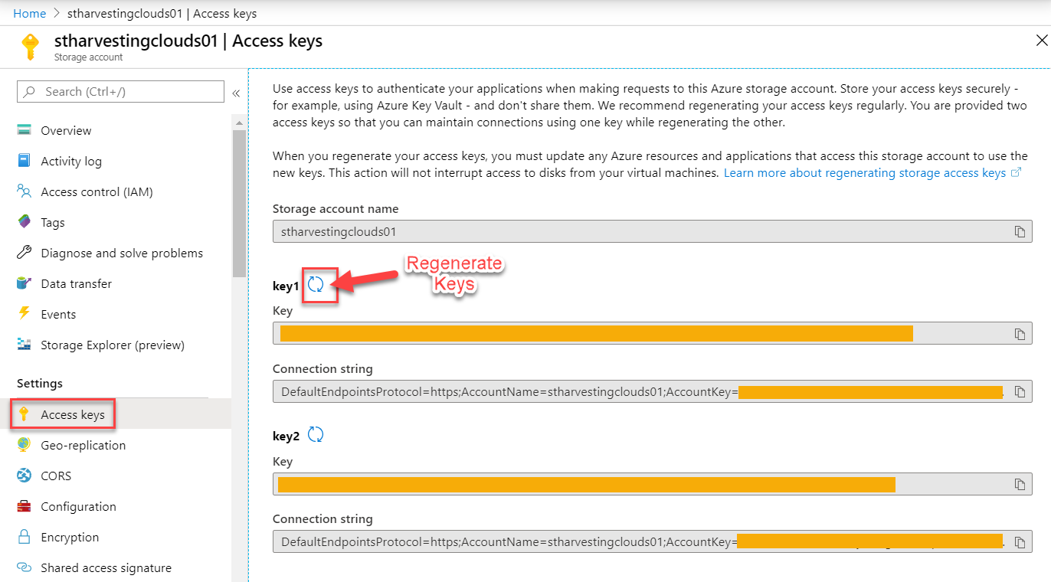The image size is (1051, 582).
Task: Click the Configuration toolbox icon
Action: (x=25, y=506)
